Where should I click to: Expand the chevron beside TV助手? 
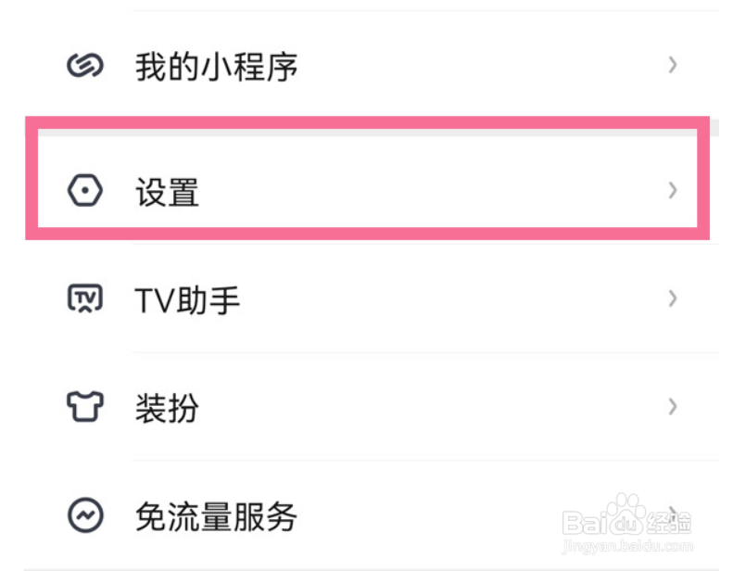tap(672, 298)
